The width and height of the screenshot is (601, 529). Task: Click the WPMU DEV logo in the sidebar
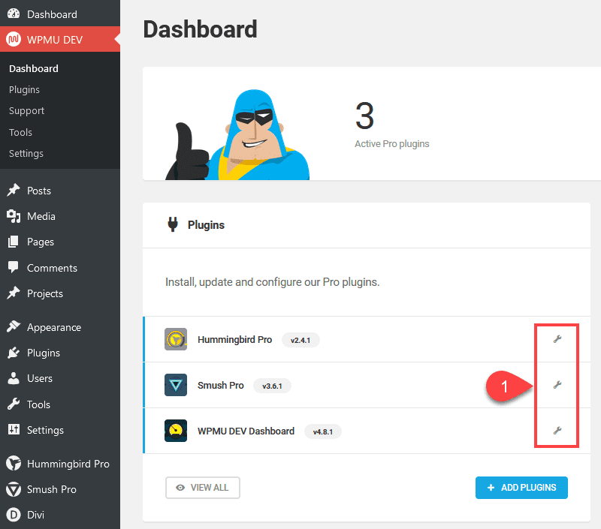tap(15, 38)
